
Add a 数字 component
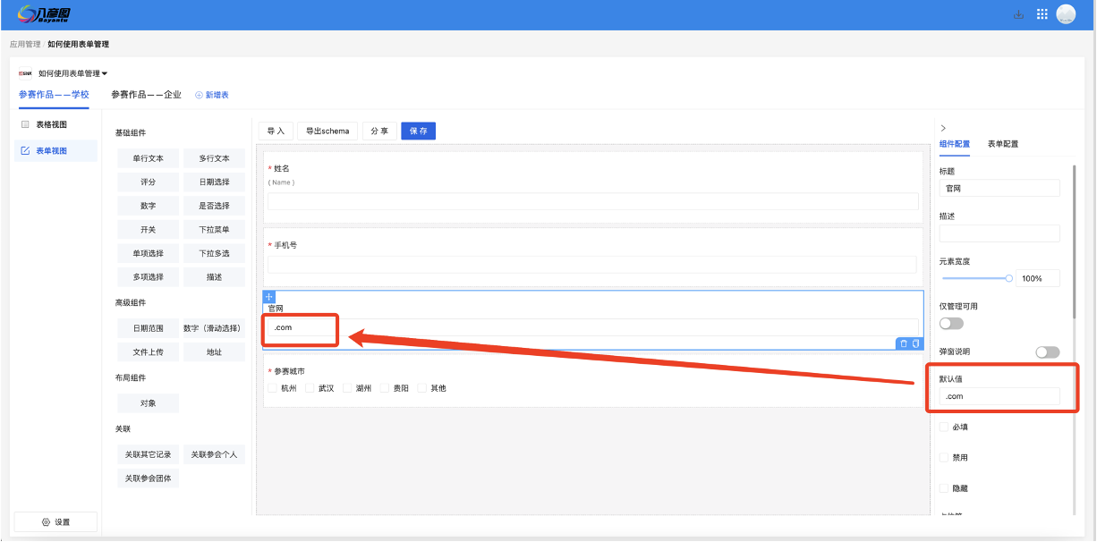148,206
